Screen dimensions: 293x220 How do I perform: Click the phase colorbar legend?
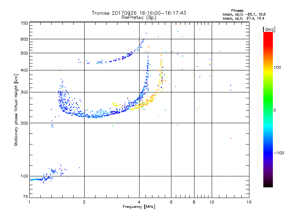tap(268, 110)
